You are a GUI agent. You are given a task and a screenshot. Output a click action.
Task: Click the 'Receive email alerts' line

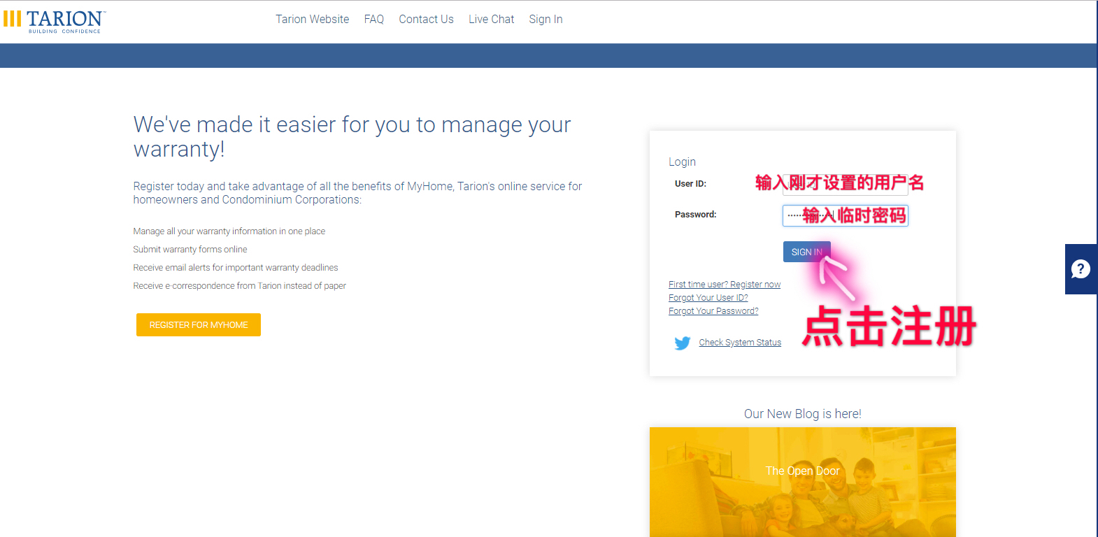pyautogui.click(x=236, y=268)
